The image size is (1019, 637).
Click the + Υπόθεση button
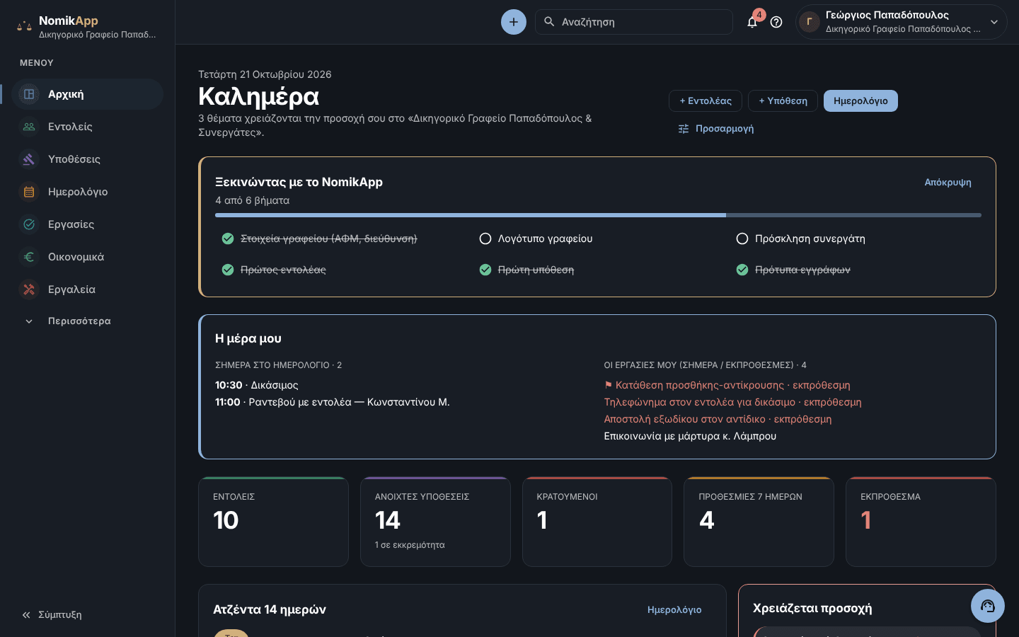tap(783, 101)
